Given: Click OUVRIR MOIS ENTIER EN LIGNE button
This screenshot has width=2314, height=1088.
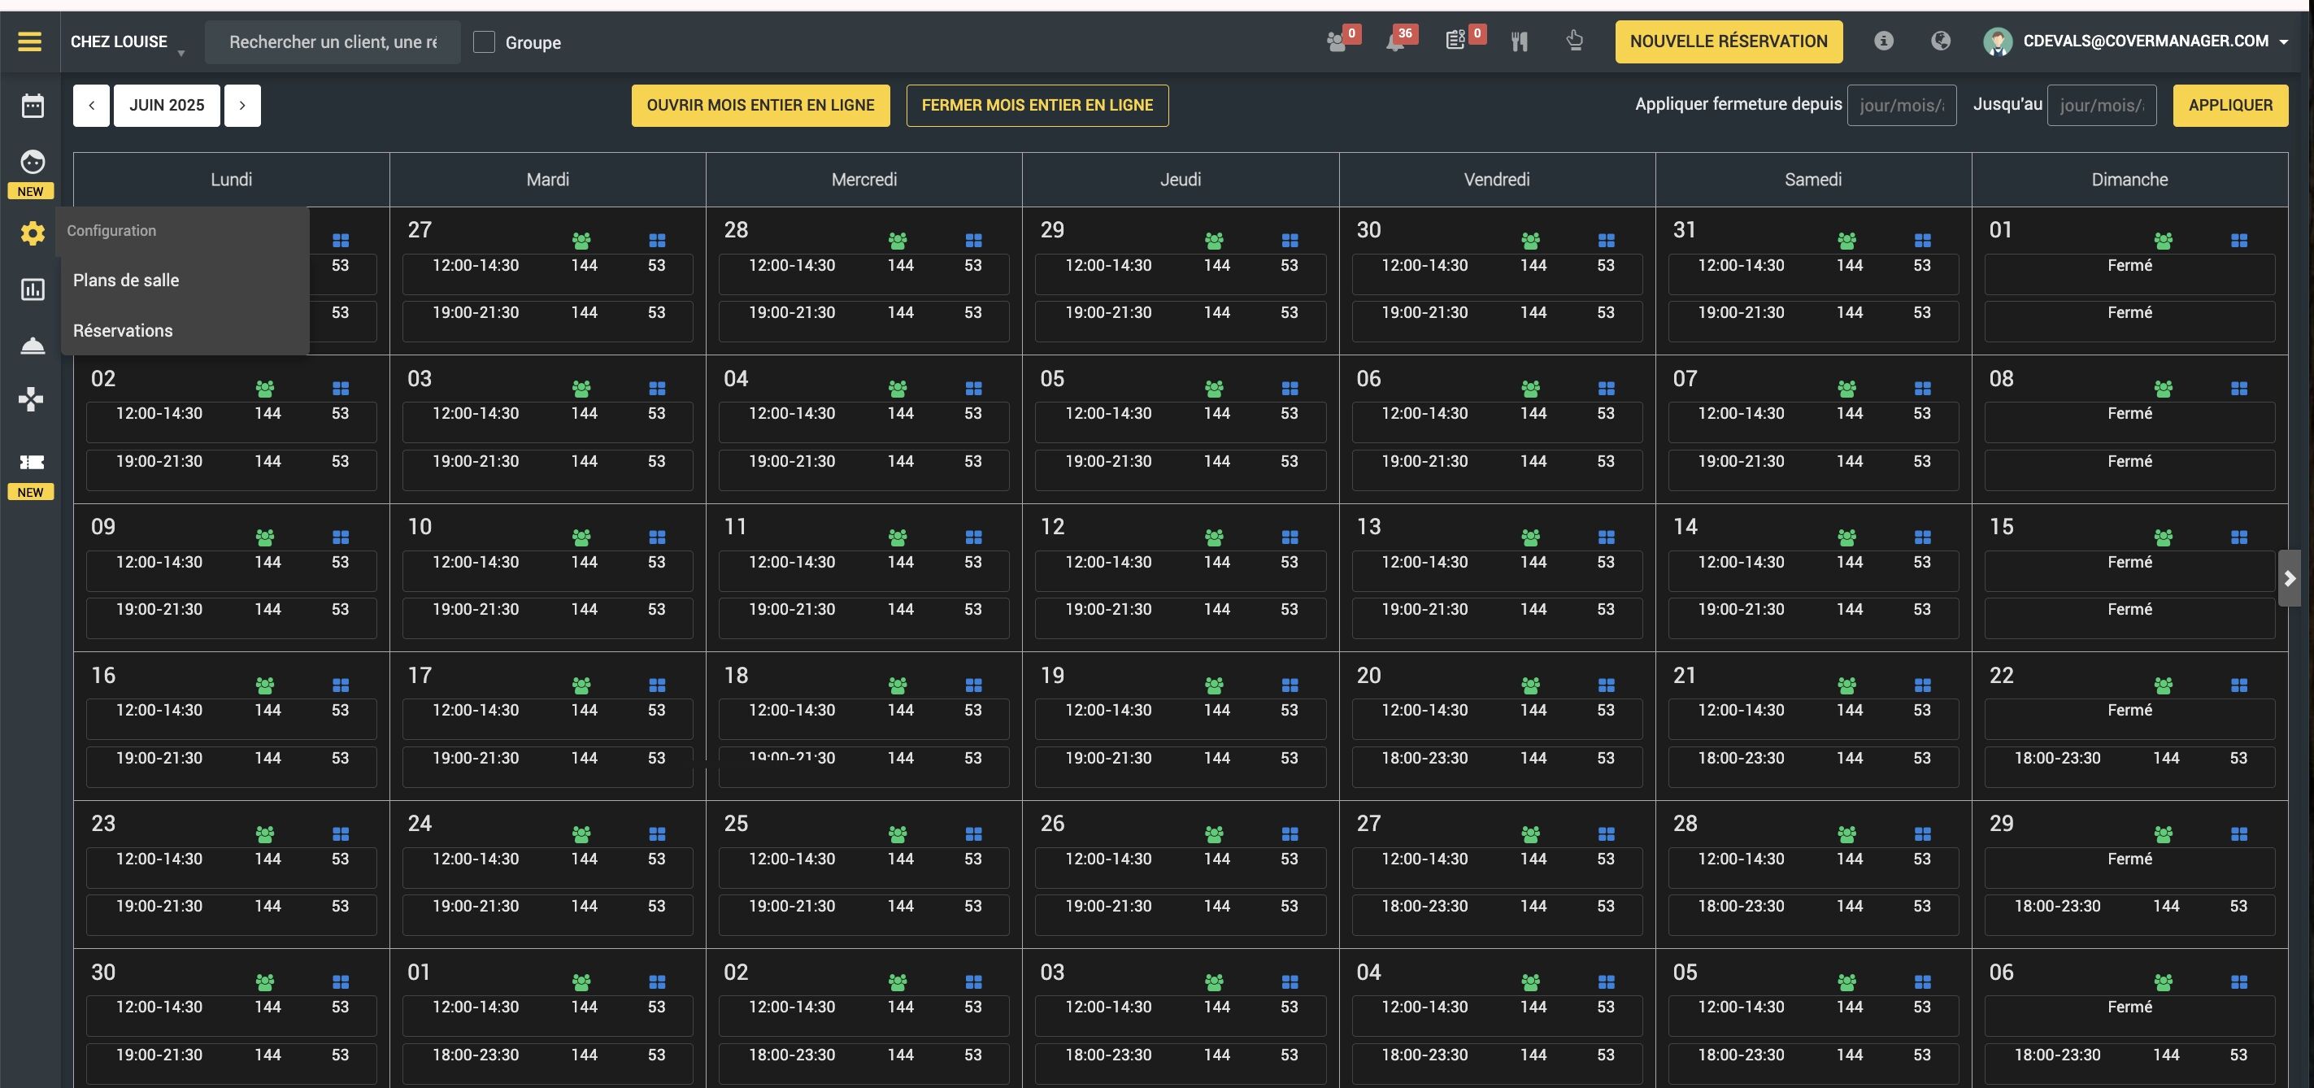Looking at the screenshot, I should pyautogui.click(x=760, y=106).
